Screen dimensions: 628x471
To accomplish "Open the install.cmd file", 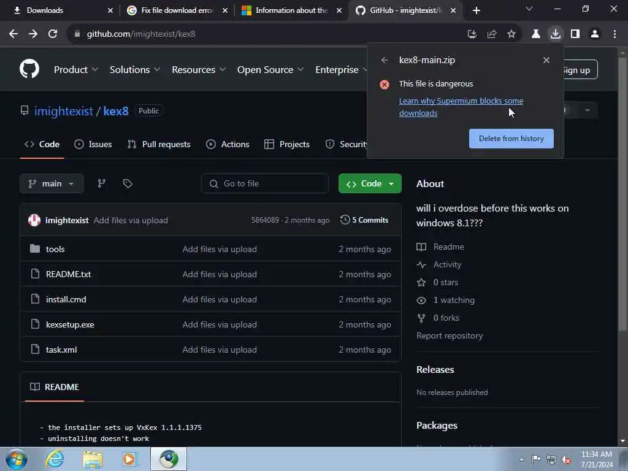I will point(66,299).
